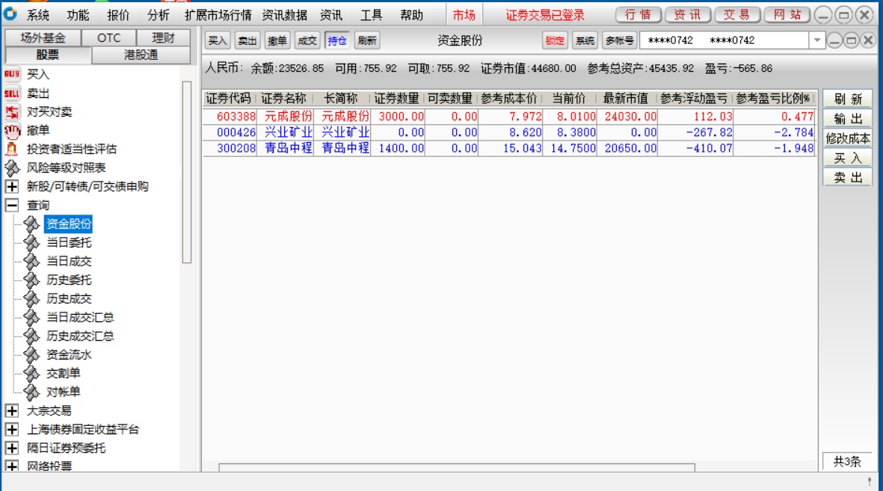Click the 修改成本 button

(x=848, y=138)
